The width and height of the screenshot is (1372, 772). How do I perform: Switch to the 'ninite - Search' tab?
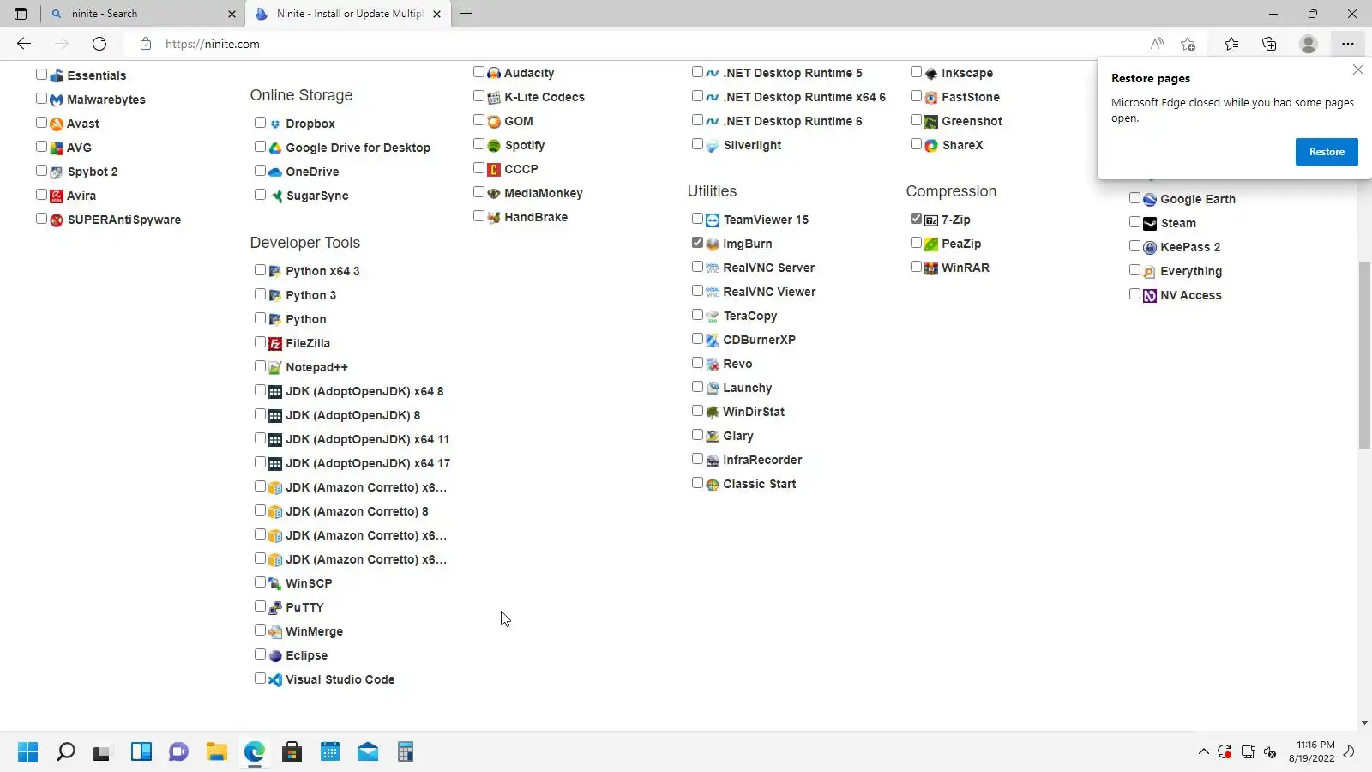coord(142,14)
